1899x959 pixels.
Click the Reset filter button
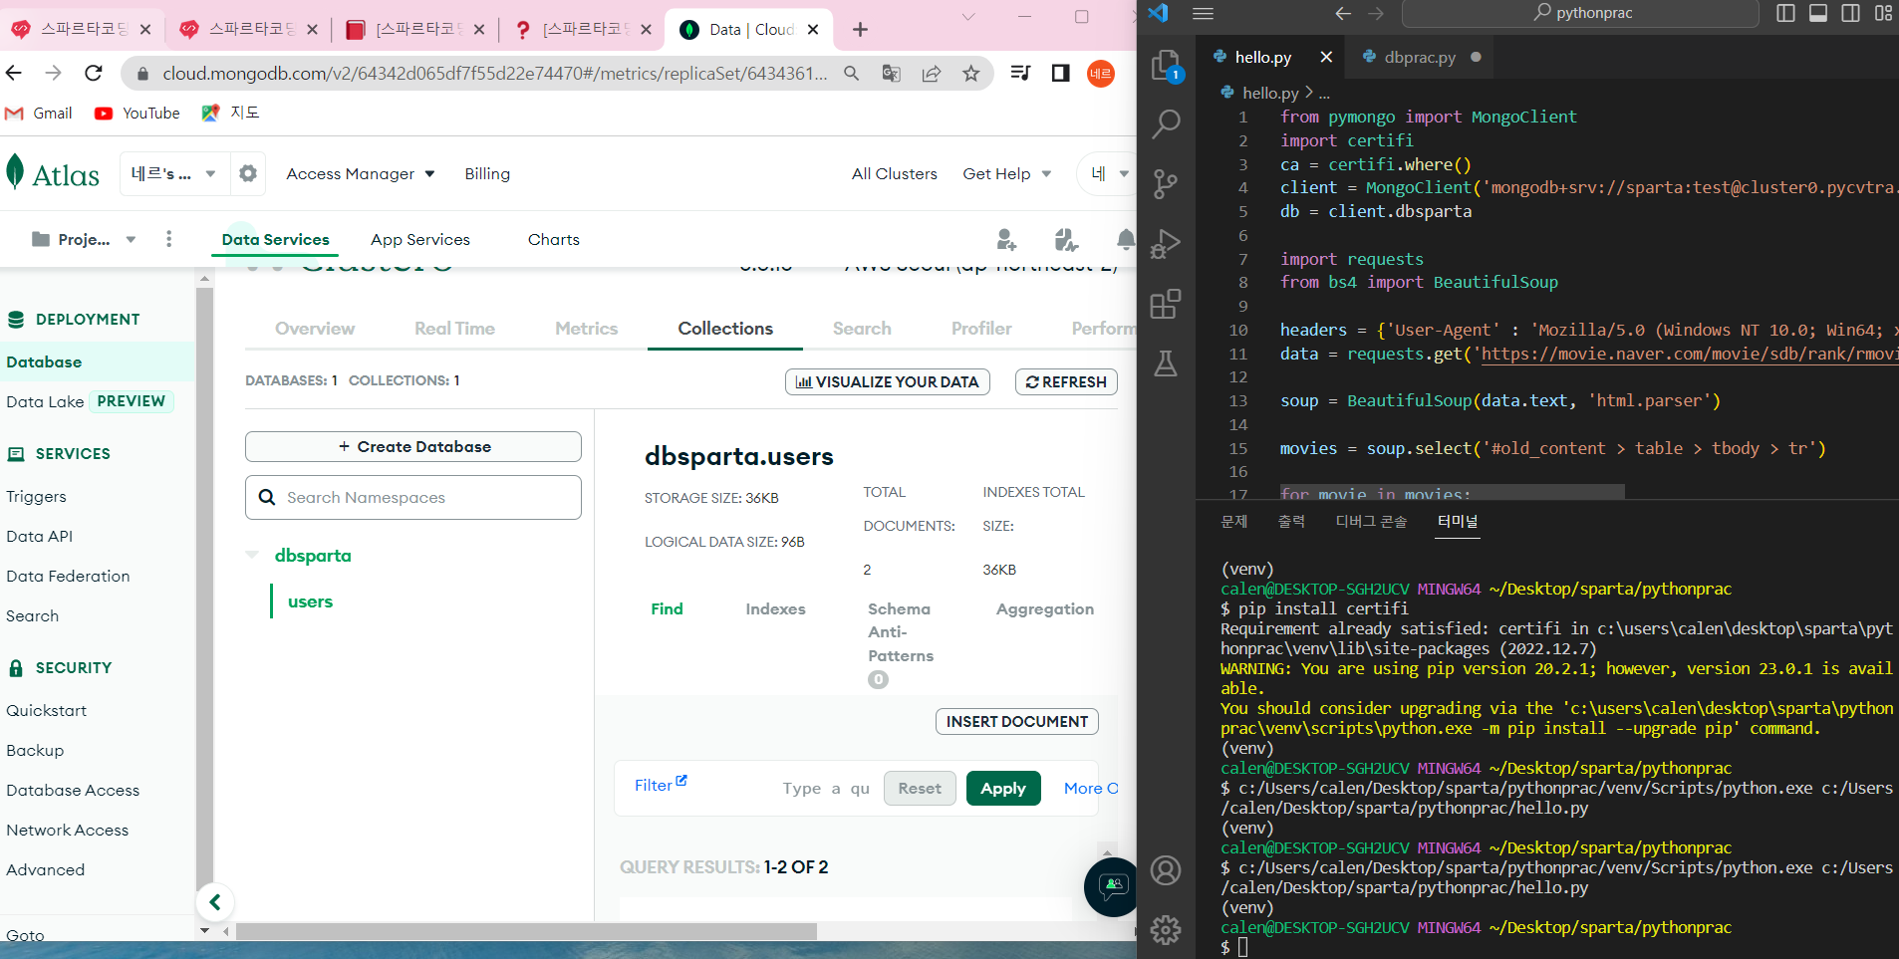pos(920,788)
